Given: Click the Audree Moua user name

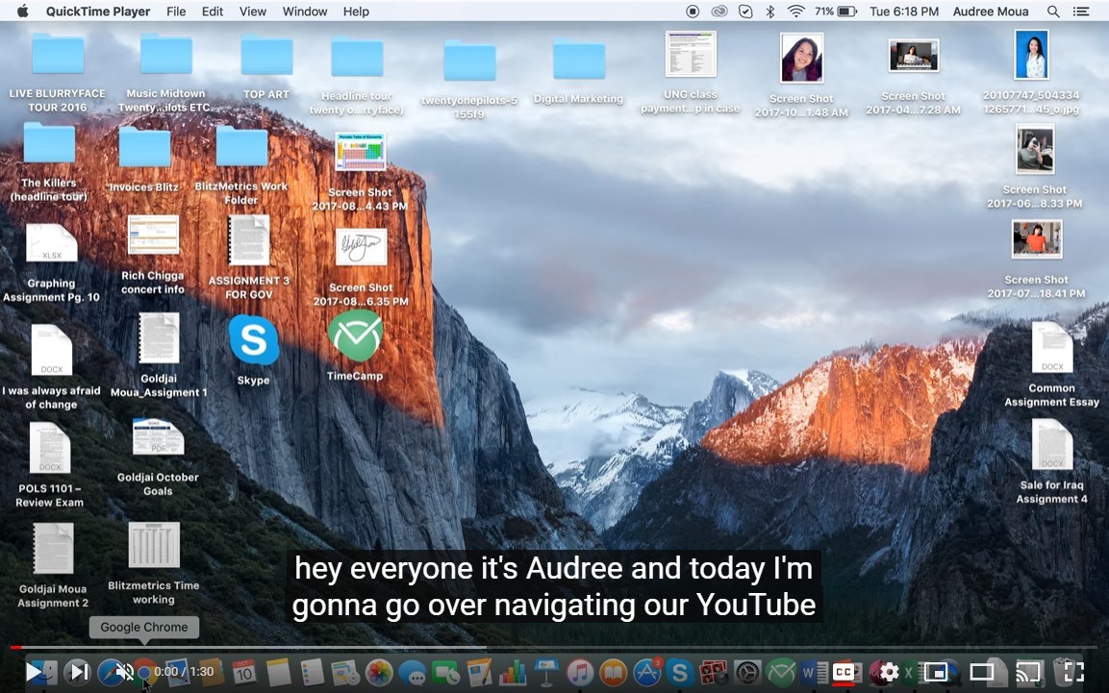Looking at the screenshot, I should coord(991,12).
